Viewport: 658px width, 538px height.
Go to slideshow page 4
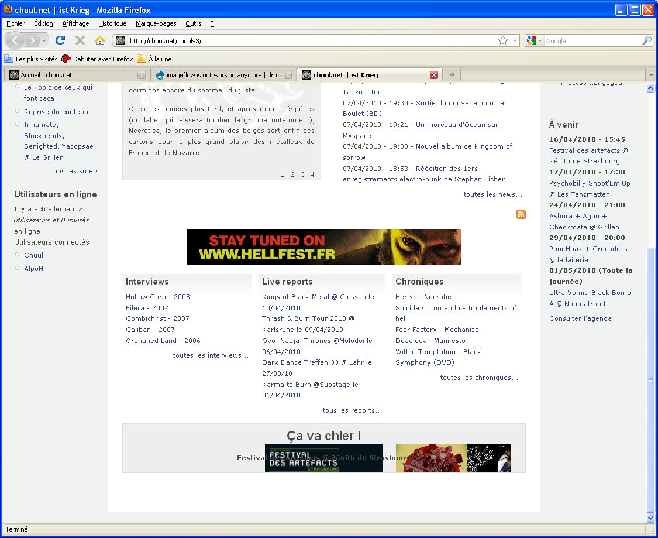coord(312,174)
